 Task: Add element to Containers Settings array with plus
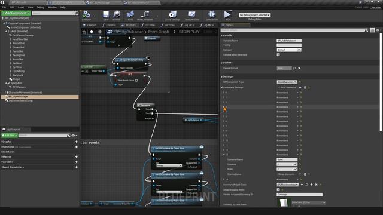point(300,87)
